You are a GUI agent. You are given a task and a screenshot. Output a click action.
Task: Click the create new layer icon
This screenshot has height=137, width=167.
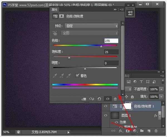point(149,131)
